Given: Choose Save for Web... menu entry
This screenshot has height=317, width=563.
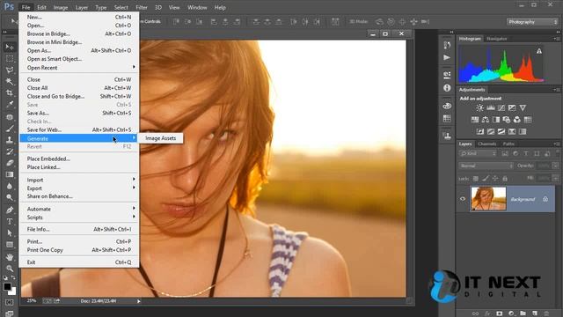Looking at the screenshot, I should 79,129.
